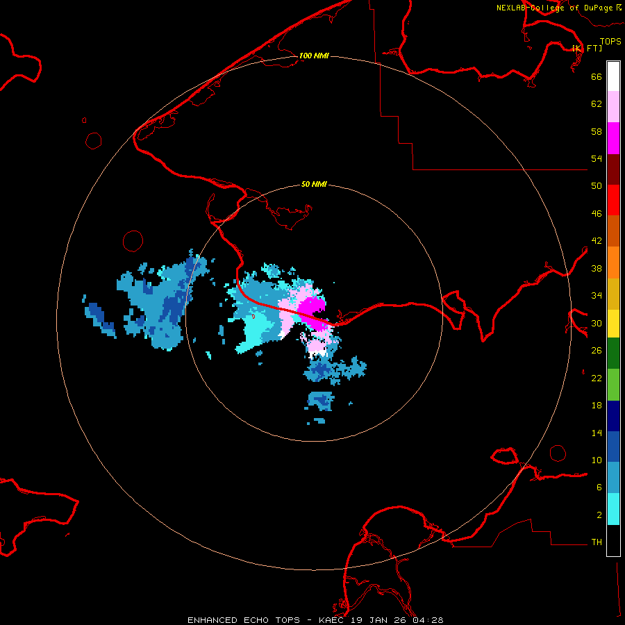Click the bright red legend swatch

pos(613,200)
